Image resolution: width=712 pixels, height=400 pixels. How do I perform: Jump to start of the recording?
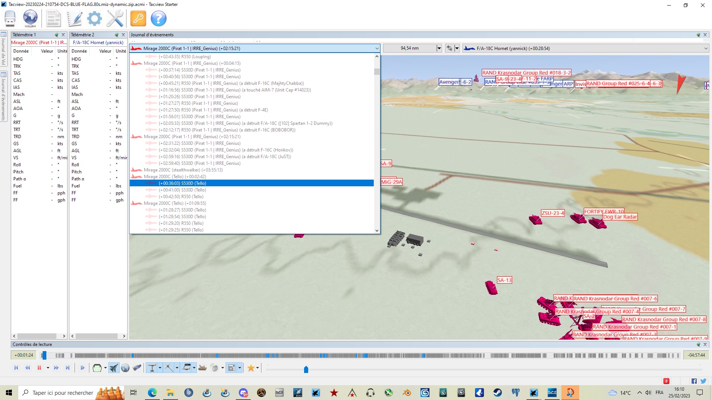pyautogui.click(x=16, y=368)
